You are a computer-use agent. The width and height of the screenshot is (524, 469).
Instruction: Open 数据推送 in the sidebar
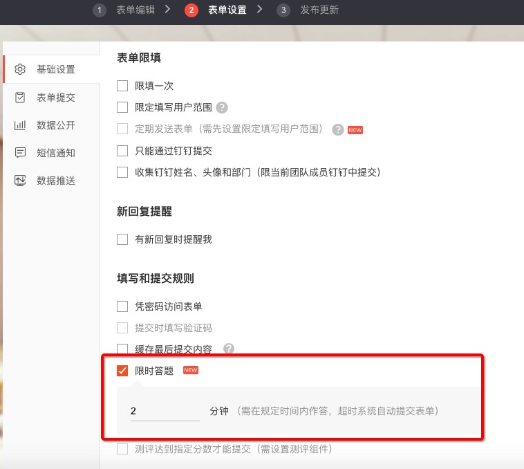51,181
